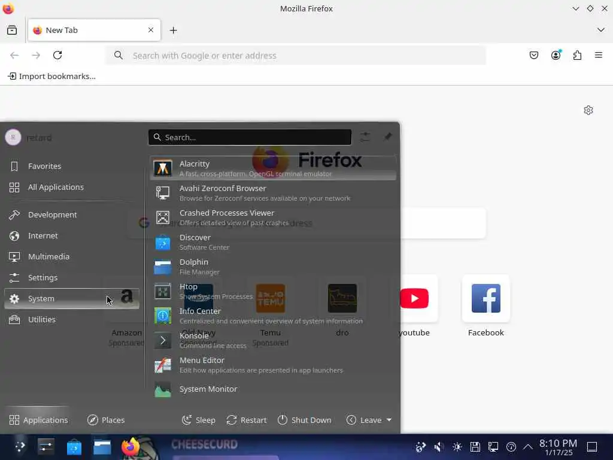Open System Settings from taskbar

(46, 446)
